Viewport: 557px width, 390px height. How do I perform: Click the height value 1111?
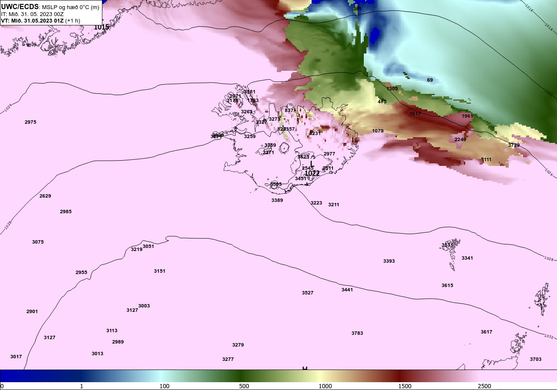(x=487, y=159)
